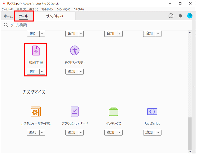Viewport: 197px width, 154px height.
Task: Click the Acrobat application icon in title bar
Action: pos(4,3)
